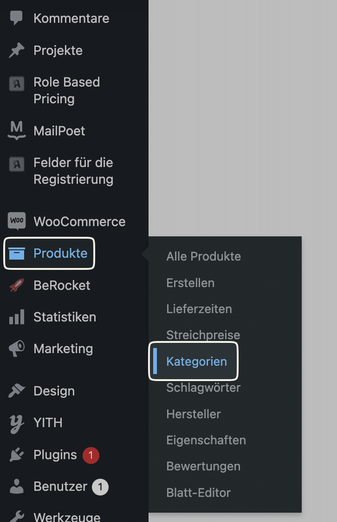337x522 pixels.
Task: Open MailPoet via its M icon
Action: (17, 130)
